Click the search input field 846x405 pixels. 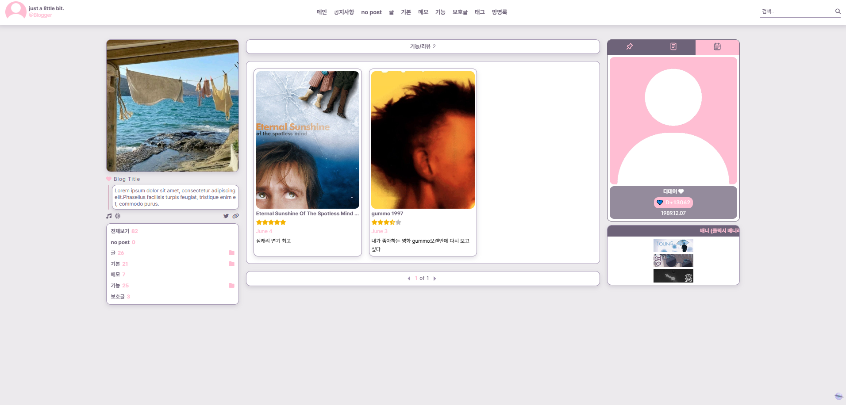click(x=796, y=11)
